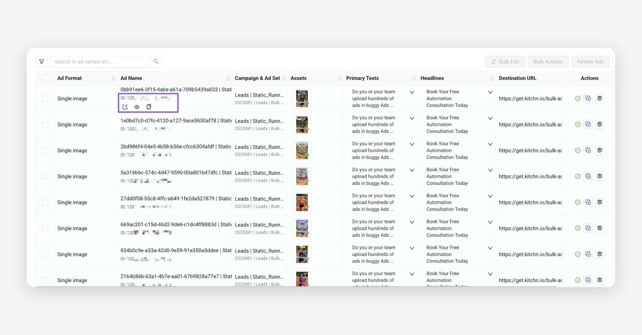Select the 27dd0f58 ad row checkbox
642x335 pixels.
coord(45,202)
